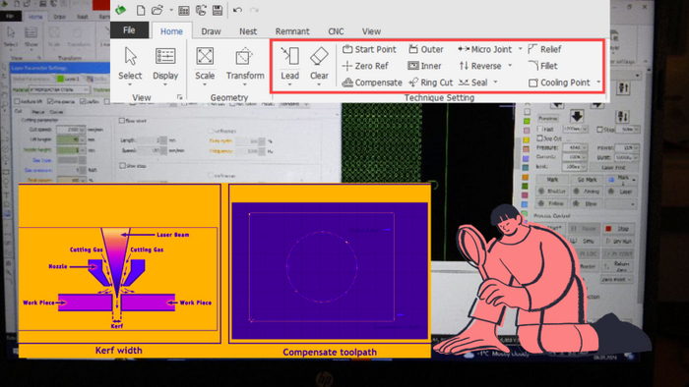
Task: Expand the Seal dropdown arrow
Action: (x=496, y=83)
